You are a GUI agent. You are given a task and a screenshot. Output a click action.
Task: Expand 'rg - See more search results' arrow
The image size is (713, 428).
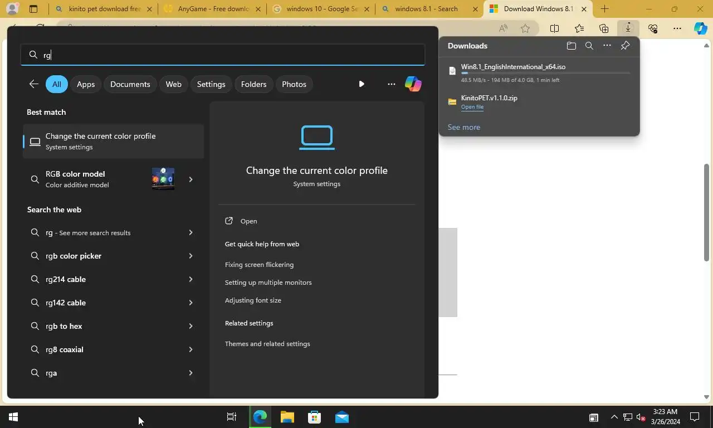pyautogui.click(x=191, y=232)
